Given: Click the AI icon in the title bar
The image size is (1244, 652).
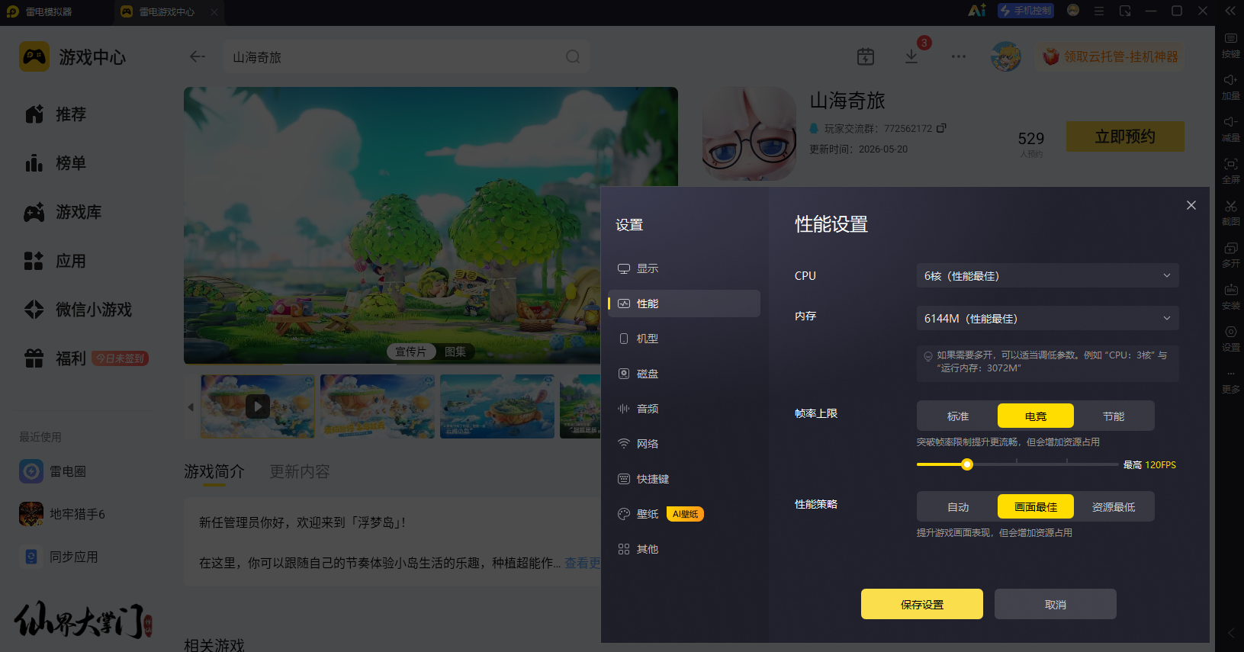Looking at the screenshot, I should (x=976, y=11).
